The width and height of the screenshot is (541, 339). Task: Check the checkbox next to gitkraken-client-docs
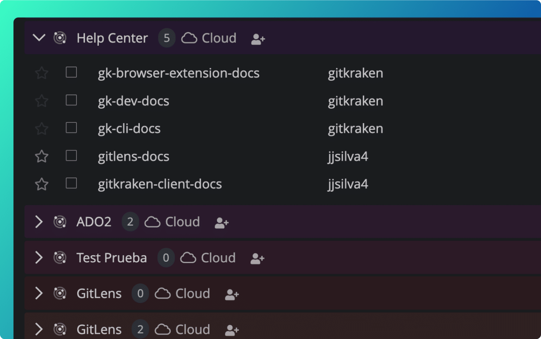point(71,183)
